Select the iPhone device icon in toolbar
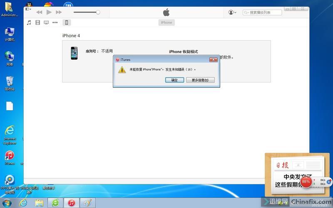This screenshot has width=333, height=208. coord(67,22)
